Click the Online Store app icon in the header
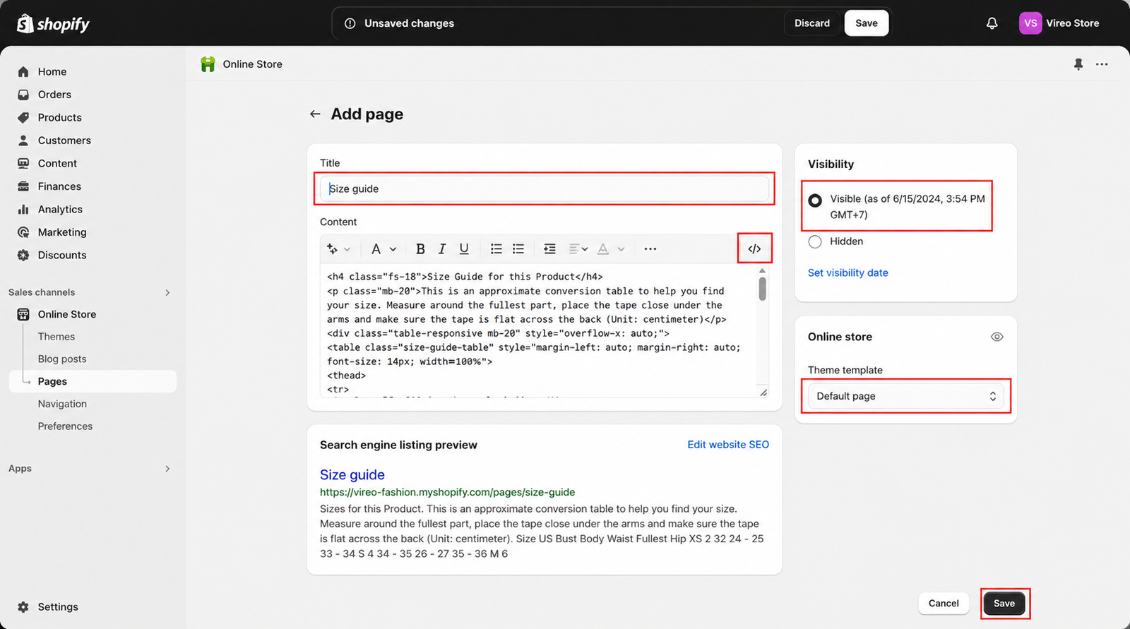The image size is (1130, 629). 208,64
